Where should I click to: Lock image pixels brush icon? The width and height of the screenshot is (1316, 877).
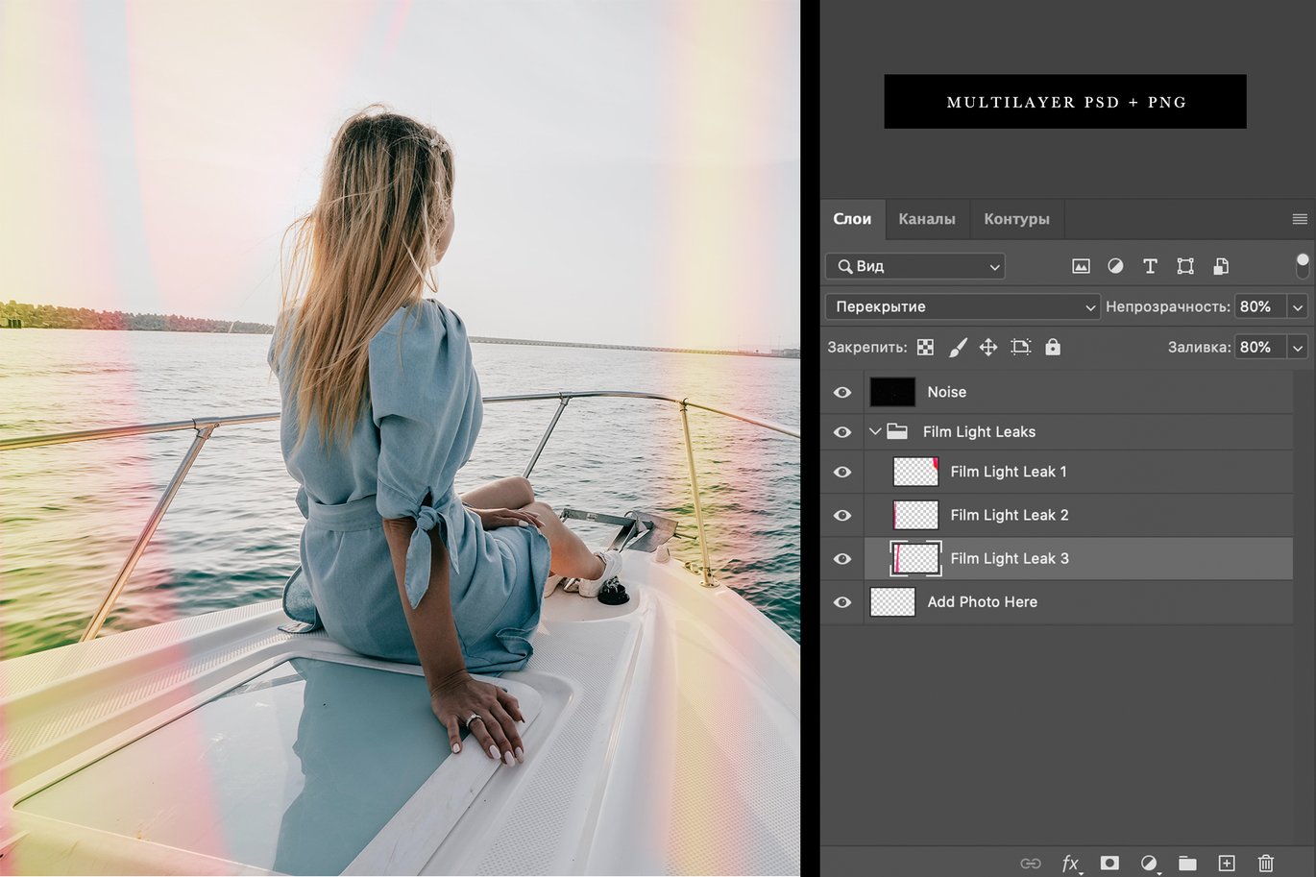958,347
